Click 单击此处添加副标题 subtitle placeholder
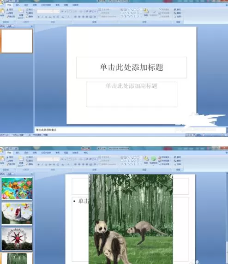The image size is (228, 264). (x=132, y=94)
